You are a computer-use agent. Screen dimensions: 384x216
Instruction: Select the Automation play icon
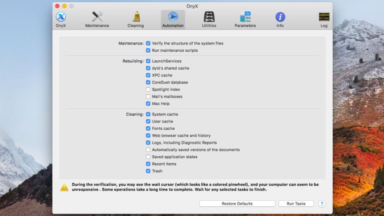tap(173, 17)
